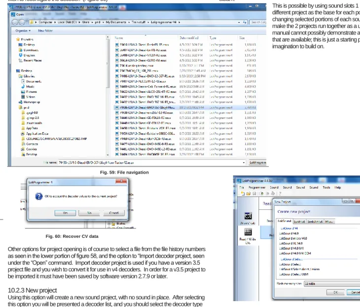The height and width of the screenshot is (307, 360).
Task: Open Downloads in the Favorites list
Action: tap(29, 50)
